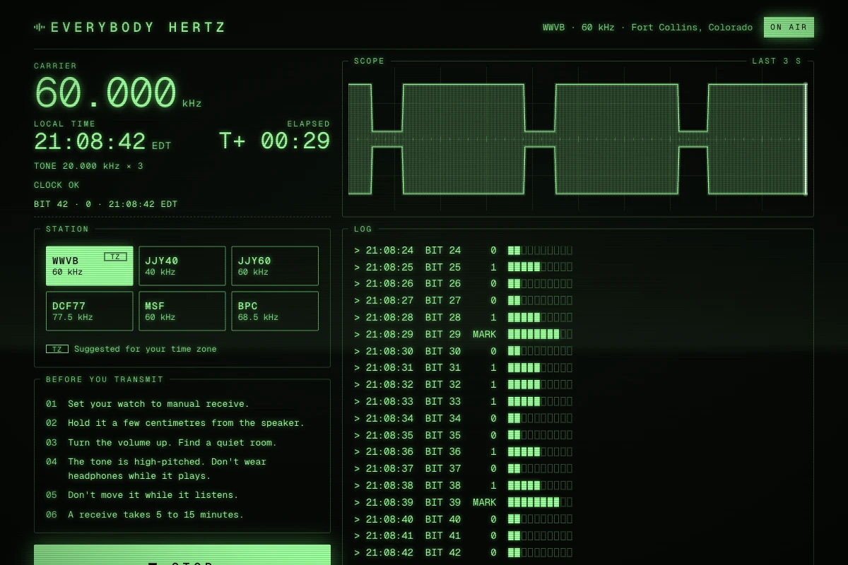This screenshot has width=848, height=565.
Task: Select the BPC 68.5 kHz station
Action: pyautogui.click(x=275, y=311)
